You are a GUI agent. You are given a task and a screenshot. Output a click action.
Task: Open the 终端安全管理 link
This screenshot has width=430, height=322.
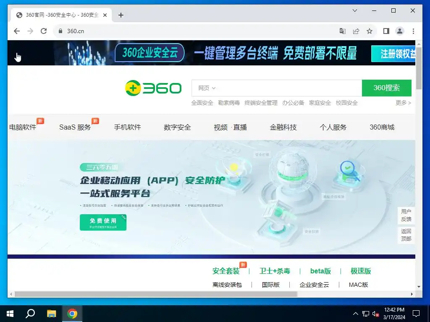(x=261, y=103)
